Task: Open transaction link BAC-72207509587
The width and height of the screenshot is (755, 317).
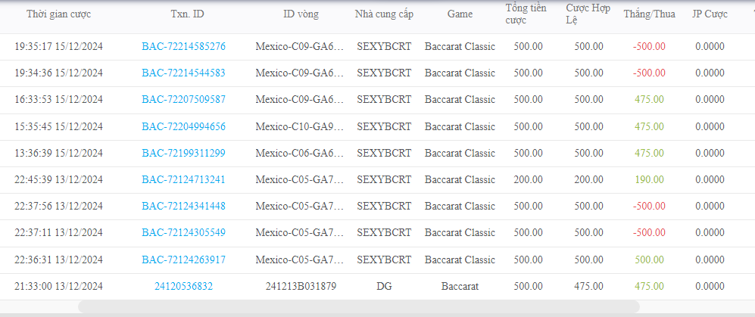Action: click(x=183, y=100)
